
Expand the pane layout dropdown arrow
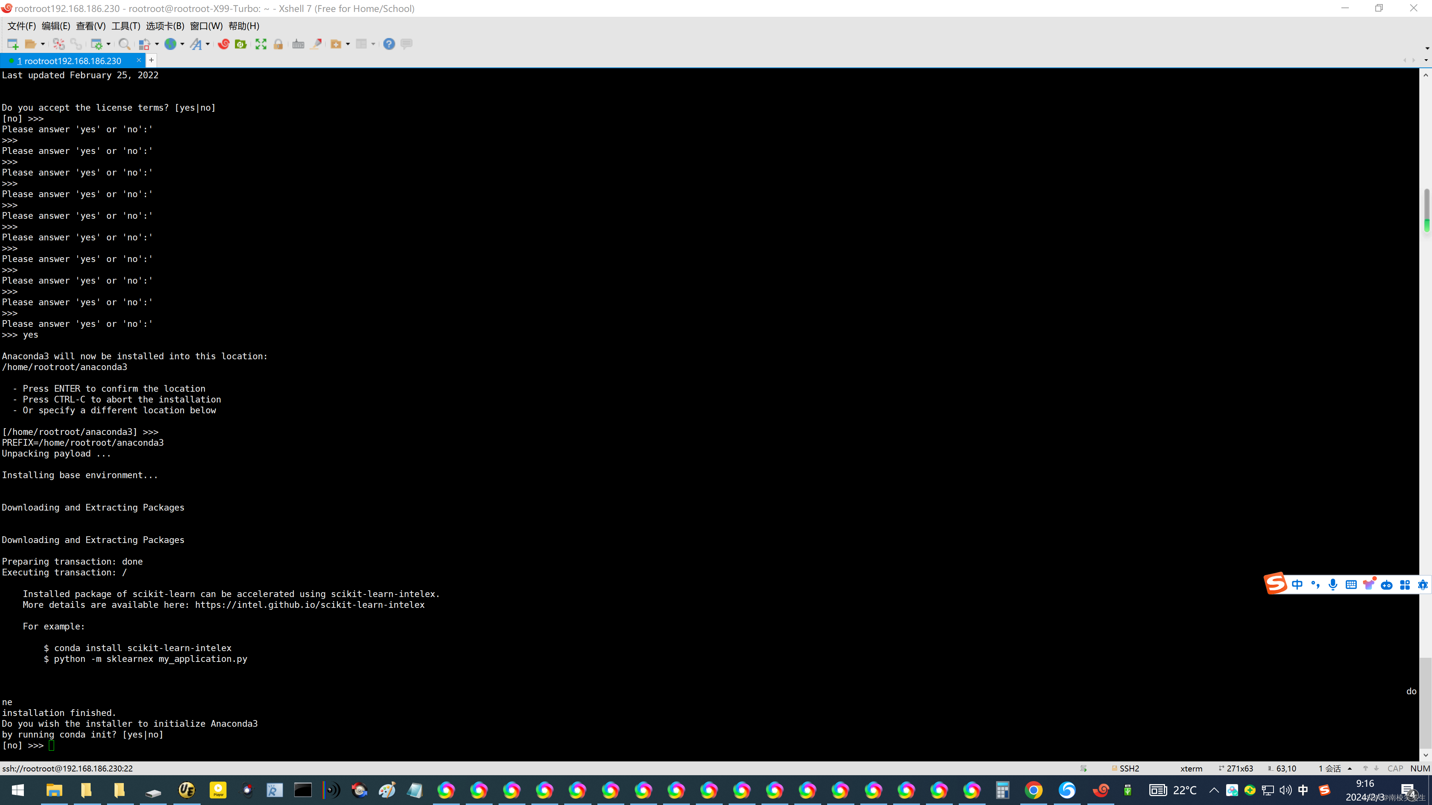[374, 44]
